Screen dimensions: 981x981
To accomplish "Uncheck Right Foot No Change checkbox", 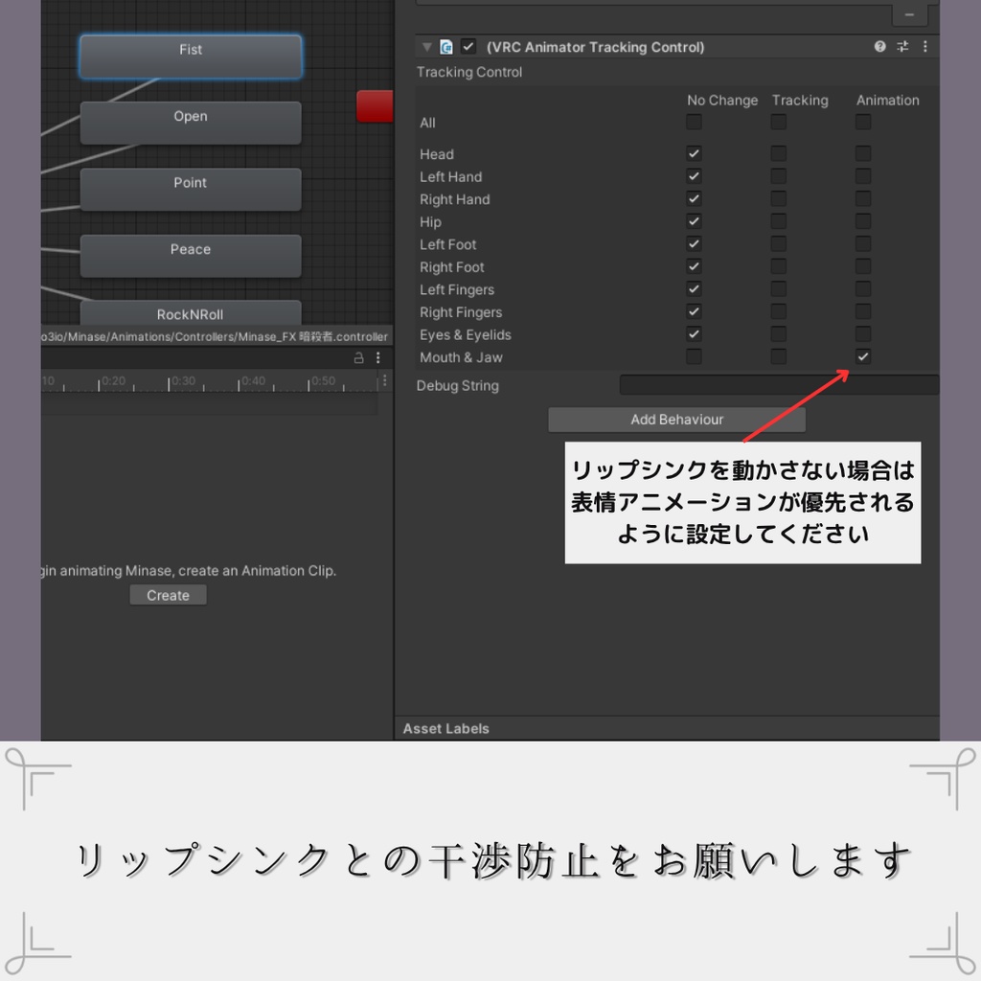I will pos(694,266).
